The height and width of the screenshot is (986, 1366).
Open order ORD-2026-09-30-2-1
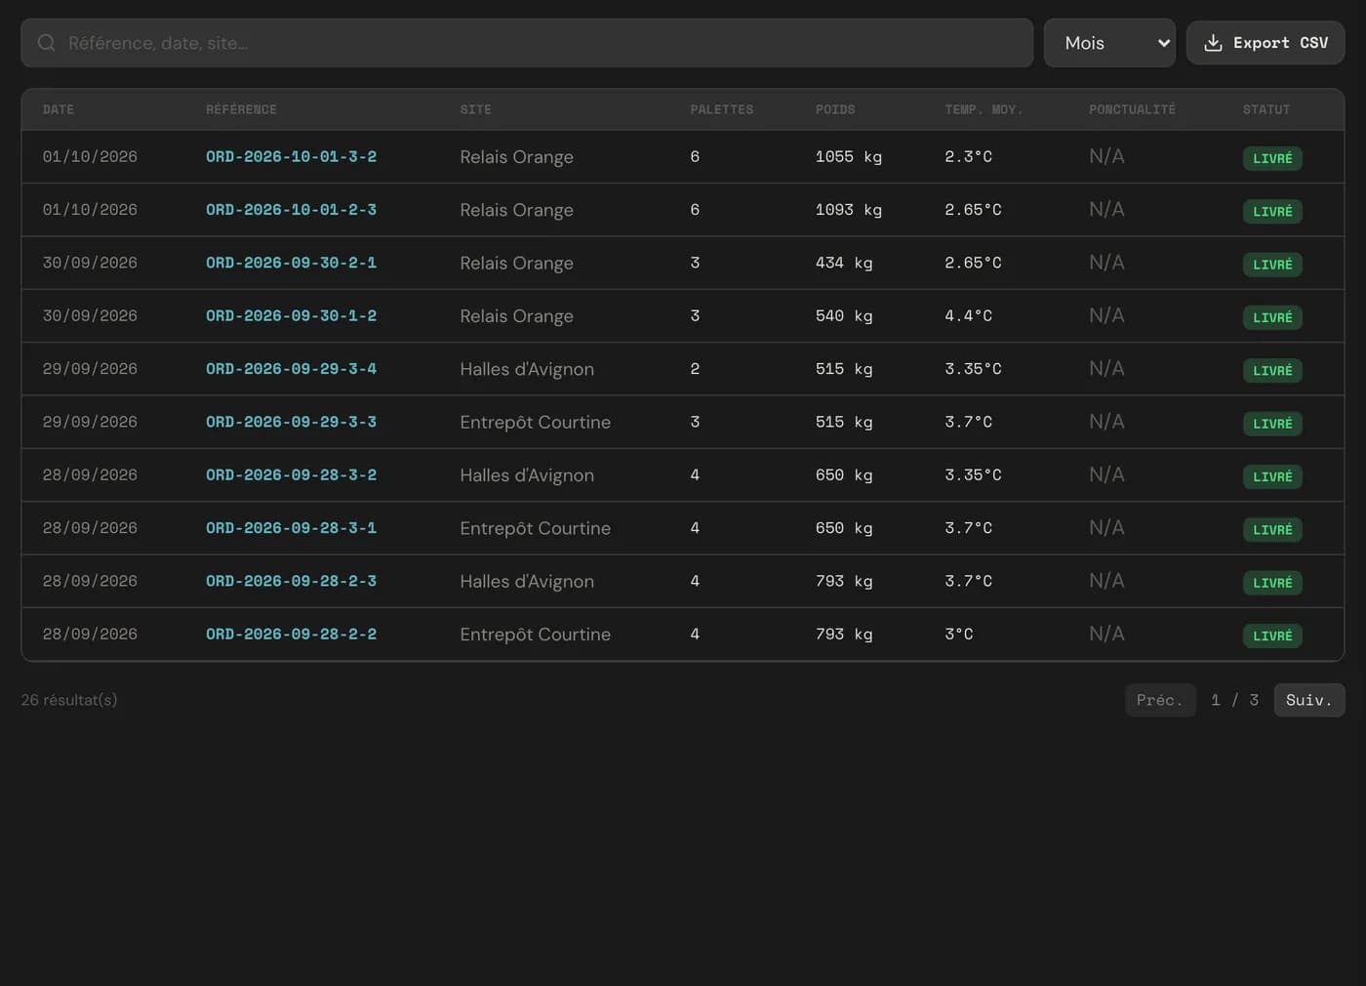291,263
